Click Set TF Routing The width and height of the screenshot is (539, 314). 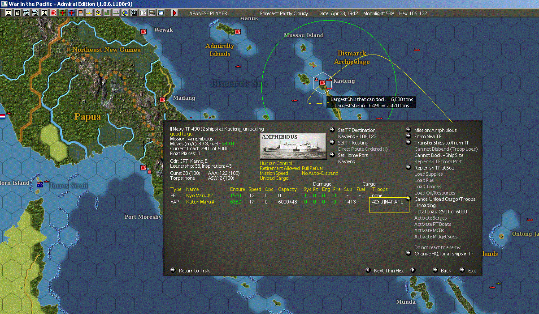[x=353, y=143]
